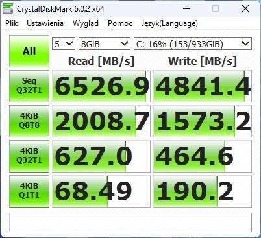Click the empty comment field at bottom
Screen dimensions: 261x238
pos(130,222)
